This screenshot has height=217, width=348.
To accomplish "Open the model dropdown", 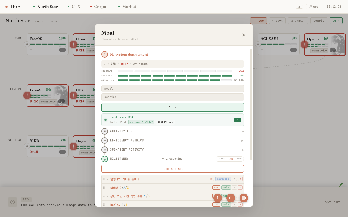I will pyautogui.click(x=173, y=88).
